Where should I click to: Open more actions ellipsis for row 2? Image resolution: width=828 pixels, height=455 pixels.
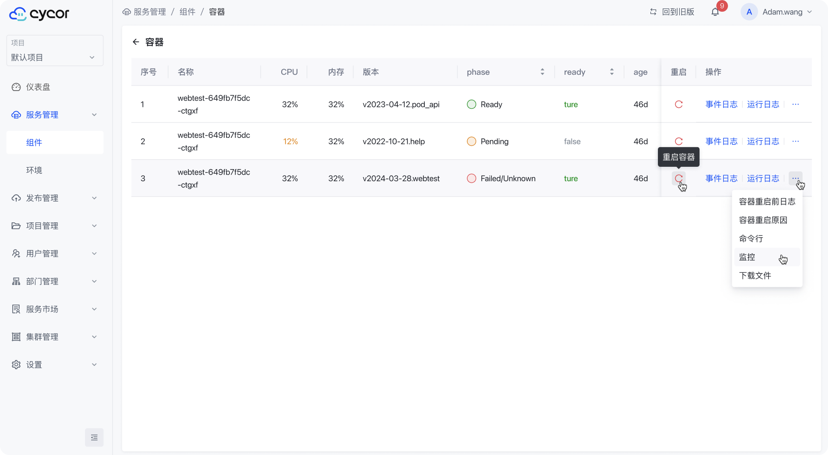(x=795, y=141)
